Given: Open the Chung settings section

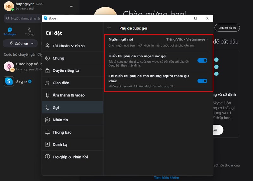Looking at the screenshot, I should pyautogui.click(x=73, y=58).
